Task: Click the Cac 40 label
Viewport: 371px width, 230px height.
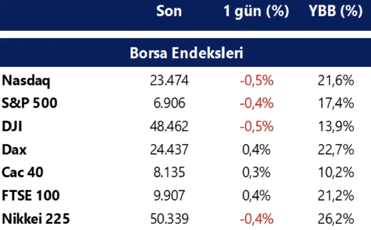Action: [22, 172]
